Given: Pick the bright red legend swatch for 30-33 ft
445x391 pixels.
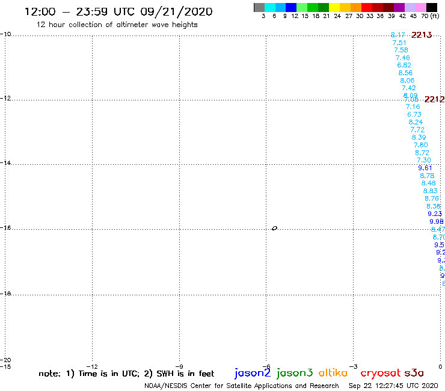Looking at the screenshot, I should coord(367,7).
